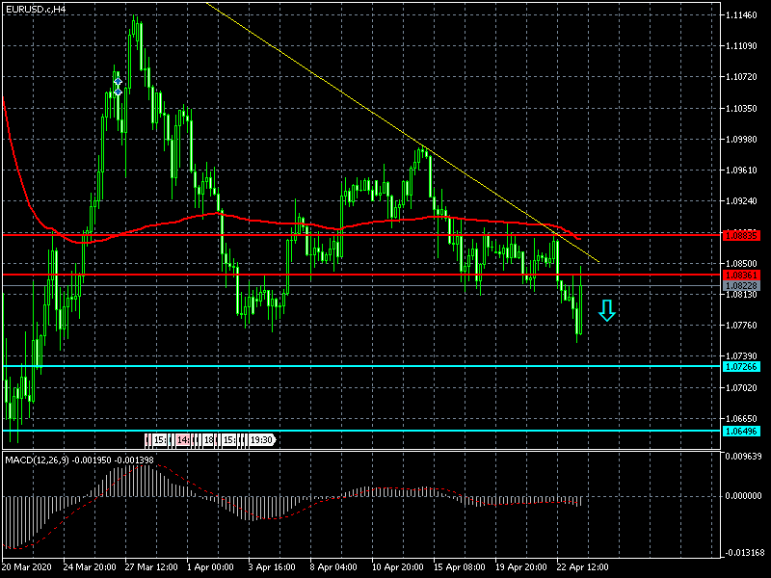Viewport: 771px width, 578px height.
Task: Select the red 1.08835 price label
Action: [740, 235]
